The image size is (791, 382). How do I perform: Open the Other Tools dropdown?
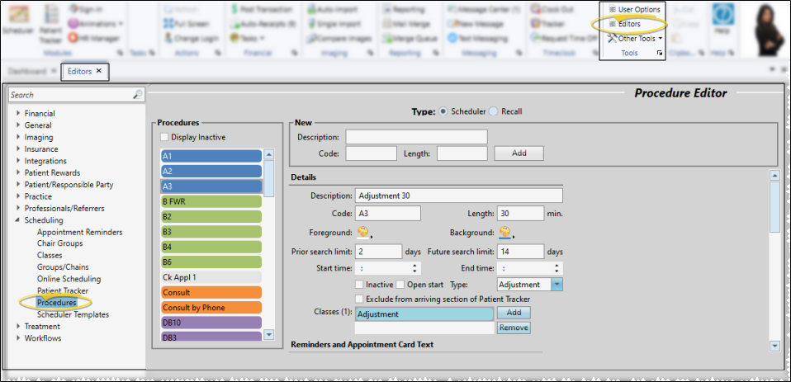(636, 39)
